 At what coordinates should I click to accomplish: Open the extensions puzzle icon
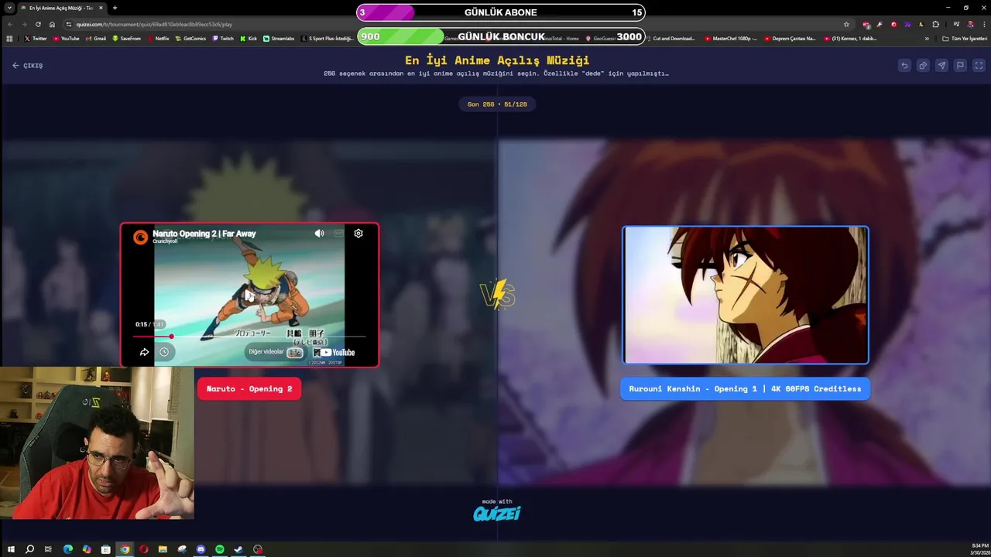click(x=935, y=24)
